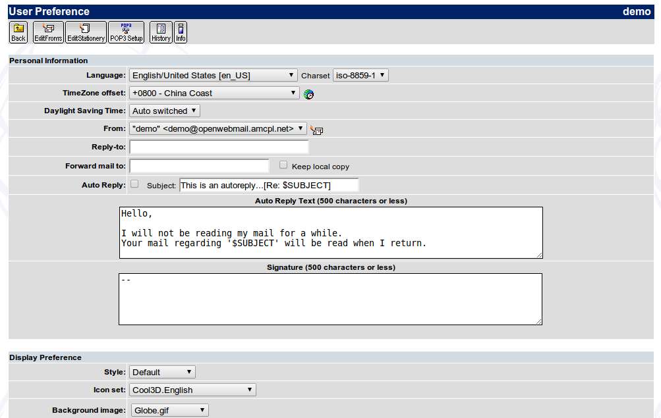Enable the Keep local copy checkbox

pyautogui.click(x=283, y=165)
